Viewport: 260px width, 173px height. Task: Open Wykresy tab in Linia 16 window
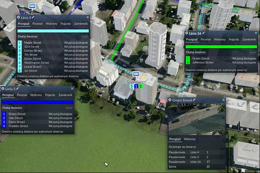(220, 39)
